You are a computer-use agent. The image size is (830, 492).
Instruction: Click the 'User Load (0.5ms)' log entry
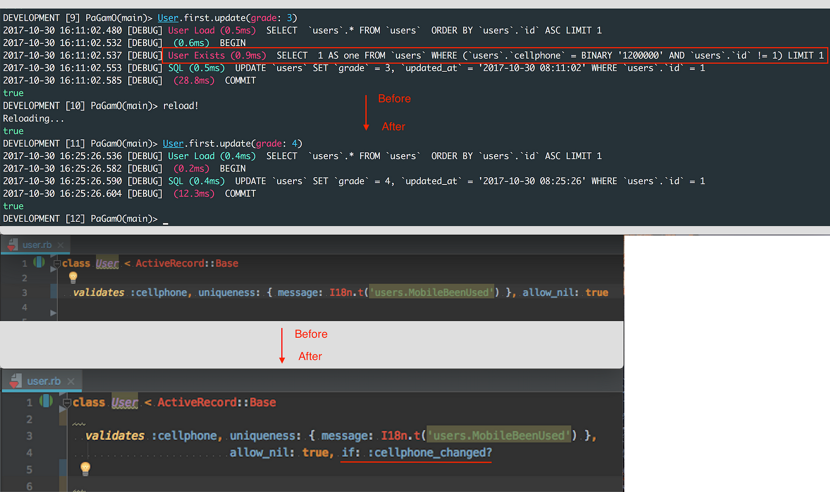click(x=212, y=31)
